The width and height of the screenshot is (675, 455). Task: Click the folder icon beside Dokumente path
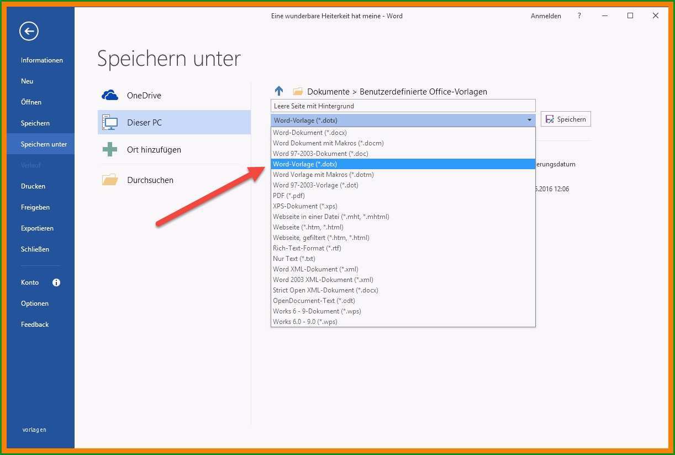click(x=298, y=92)
